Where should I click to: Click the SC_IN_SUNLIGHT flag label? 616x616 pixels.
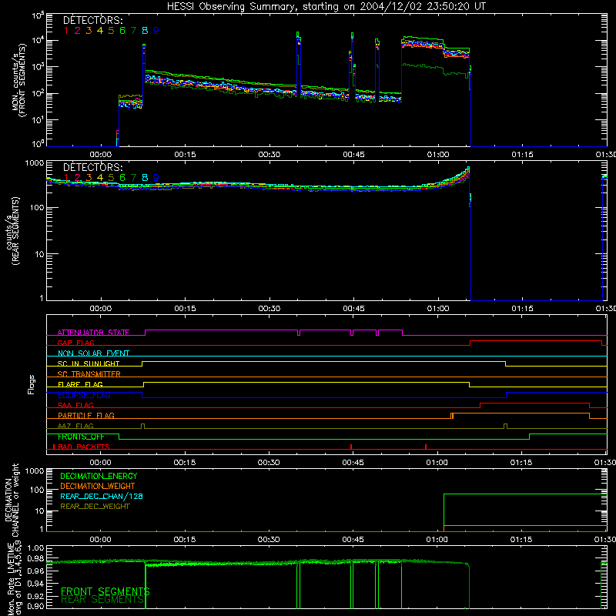88,363
